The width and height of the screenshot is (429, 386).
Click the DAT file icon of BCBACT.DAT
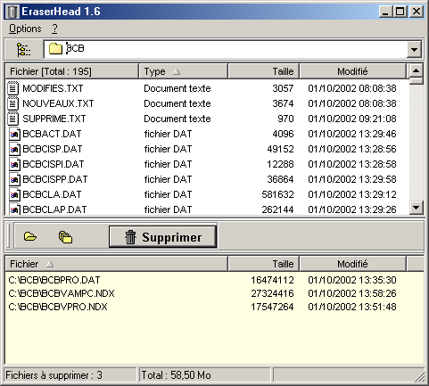click(x=14, y=134)
